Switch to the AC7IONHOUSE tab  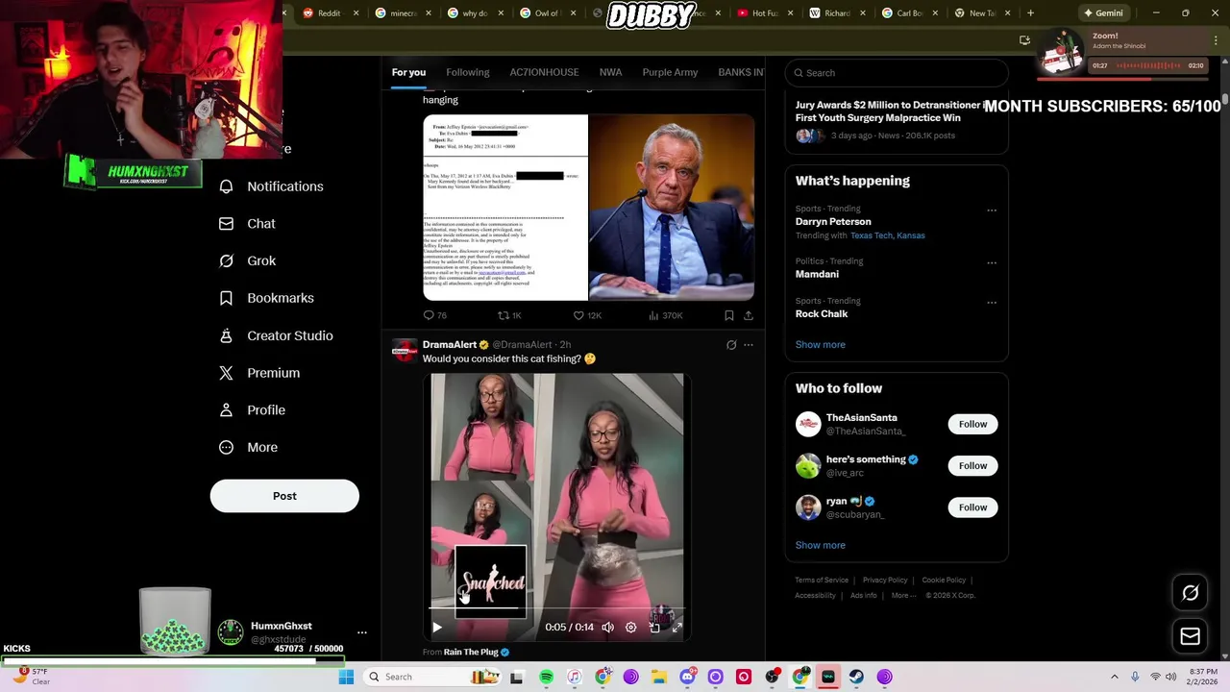tap(544, 72)
